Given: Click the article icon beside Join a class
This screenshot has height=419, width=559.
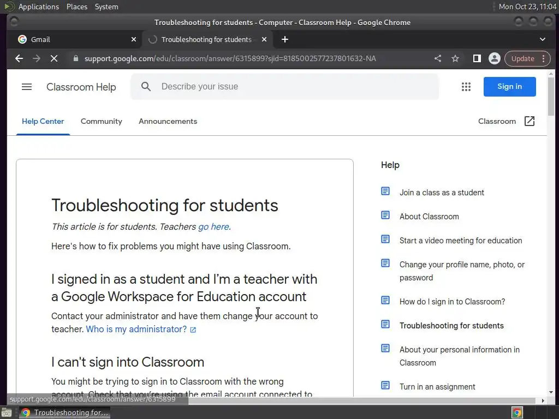Looking at the screenshot, I should point(385,191).
